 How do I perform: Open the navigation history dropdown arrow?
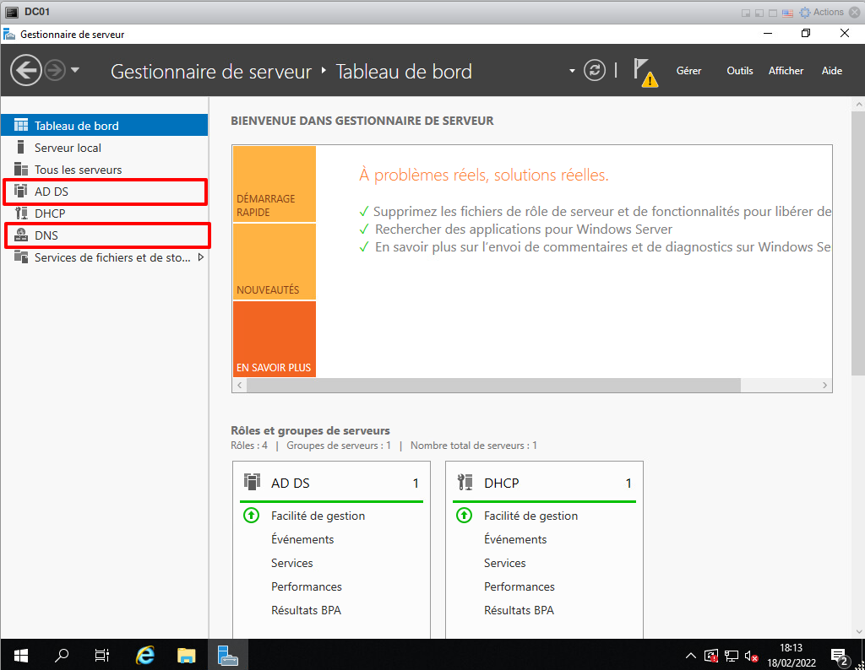(x=75, y=71)
